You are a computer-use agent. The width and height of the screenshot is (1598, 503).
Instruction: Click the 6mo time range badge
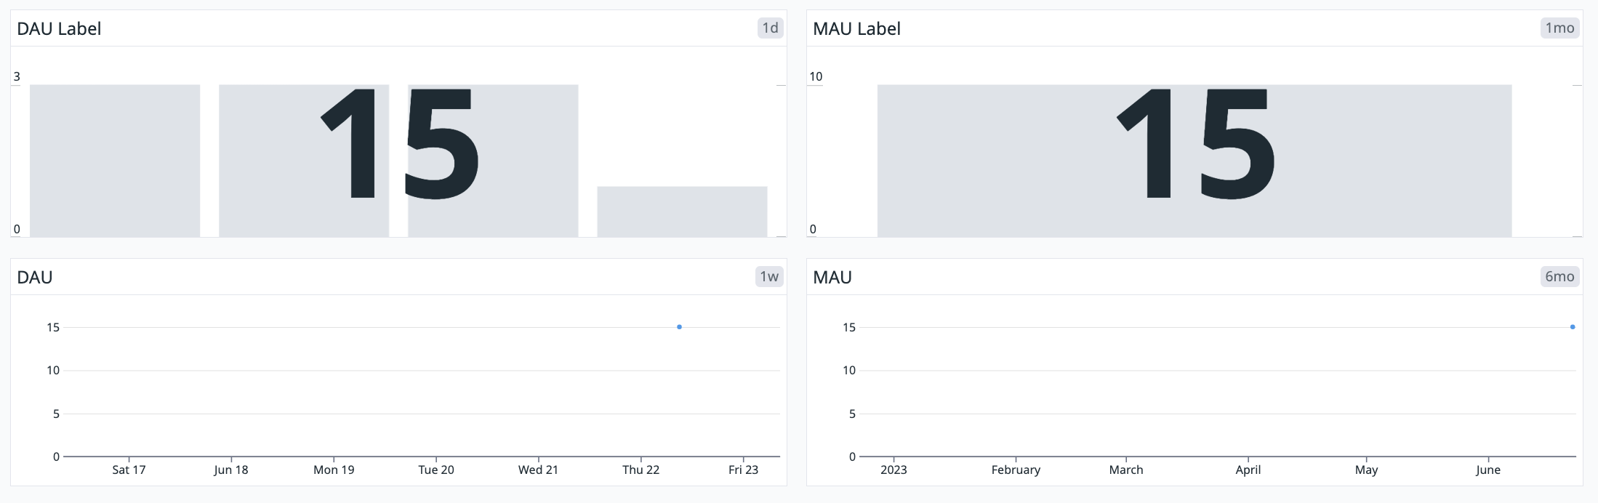(x=1559, y=277)
